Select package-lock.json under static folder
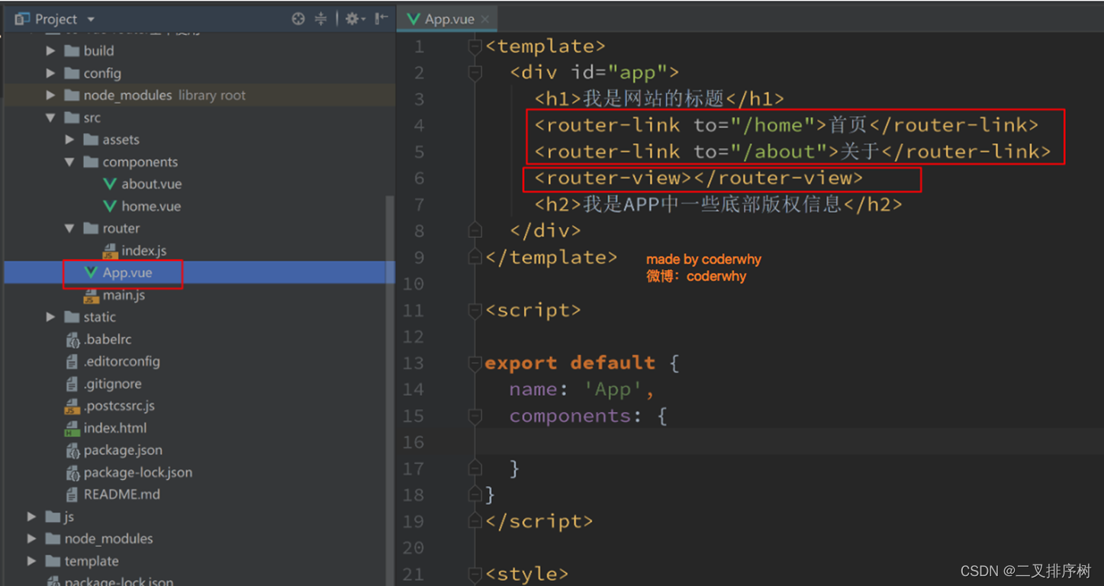Viewport: 1104px width, 586px height. [138, 472]
